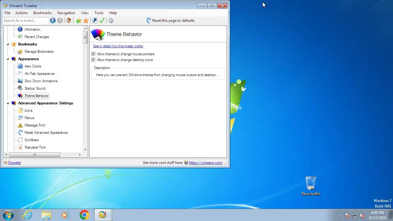Screen dimensions: 393x221
Task: Select the Recycle Bin desktop icon
Action: coord(311,186)
